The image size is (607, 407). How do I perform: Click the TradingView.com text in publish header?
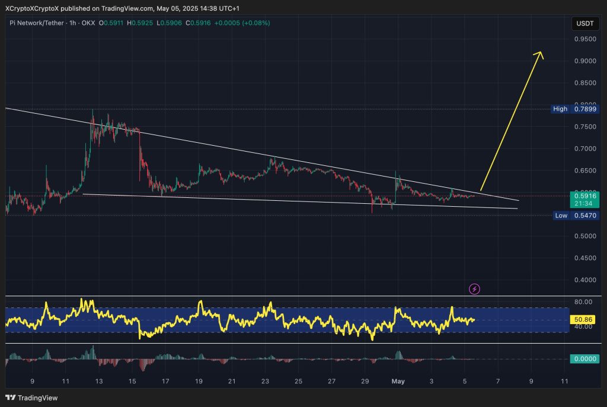[127, 8]
